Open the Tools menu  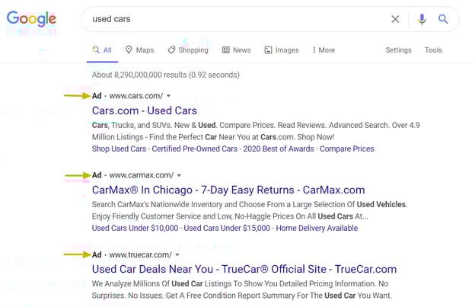(x=433, y=50)
